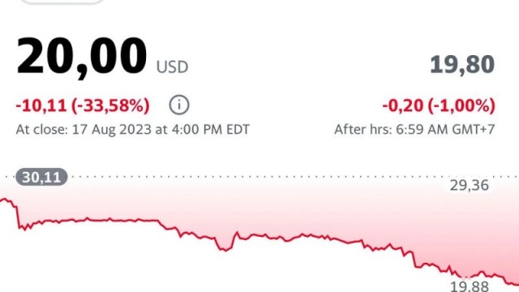Select the chart's opening peak at far left
Viewport: 519px width, 292px height.
pyautogui.click(x=5, y=200)
